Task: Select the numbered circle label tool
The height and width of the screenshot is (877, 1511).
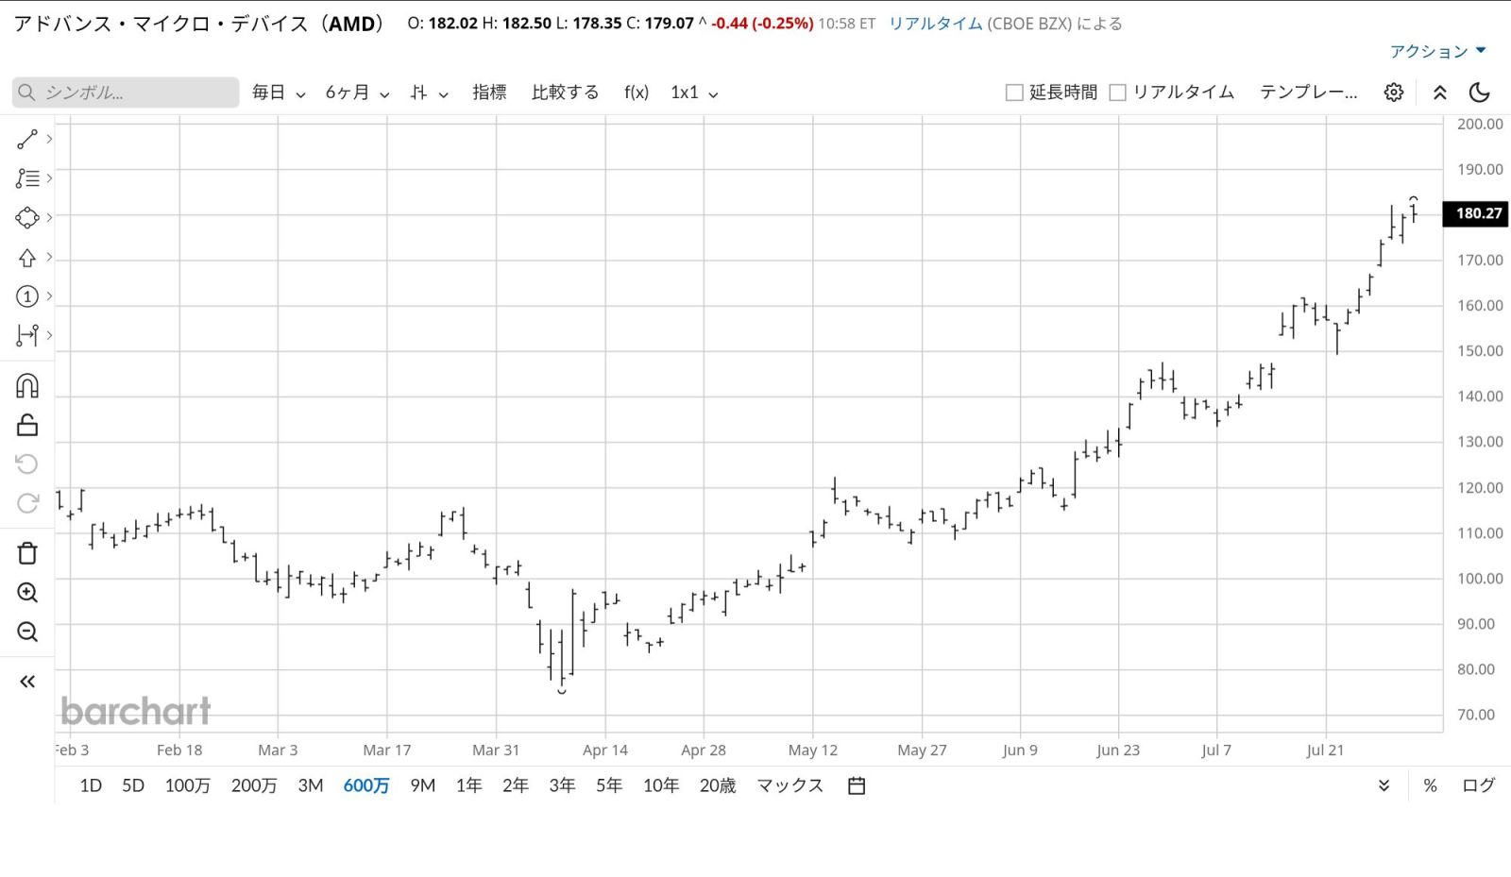Action: tap(27, 296)
